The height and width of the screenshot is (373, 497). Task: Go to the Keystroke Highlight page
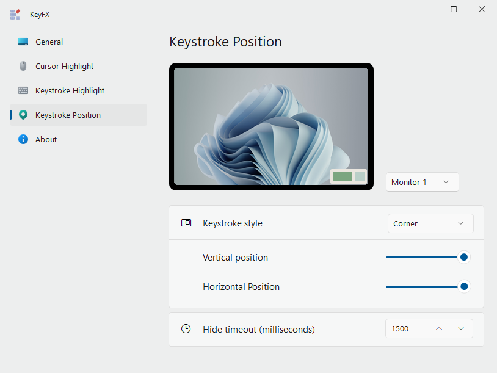[x=70, y=91]
